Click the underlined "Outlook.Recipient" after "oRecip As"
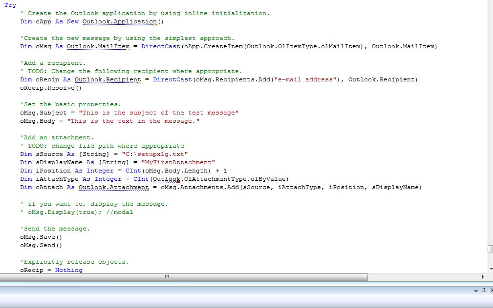 pos(108,80)
